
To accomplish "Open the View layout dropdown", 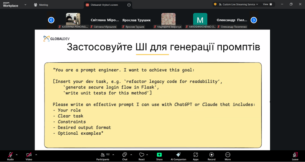I will (267, 4).
